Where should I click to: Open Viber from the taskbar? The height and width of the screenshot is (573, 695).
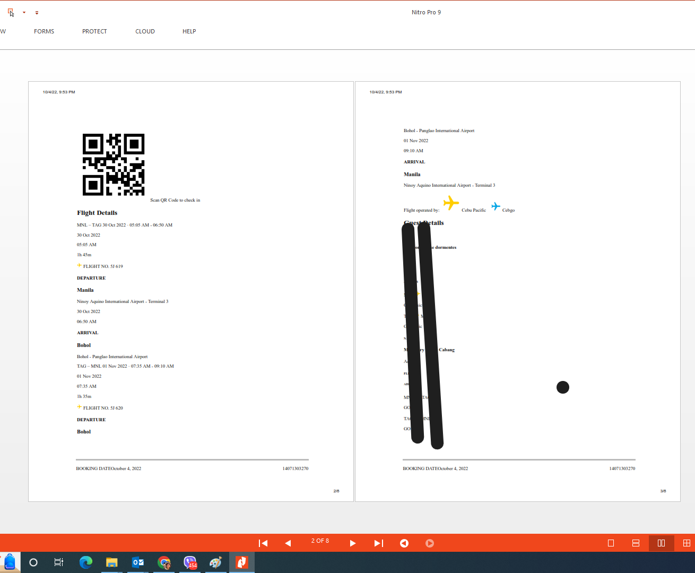190,562
